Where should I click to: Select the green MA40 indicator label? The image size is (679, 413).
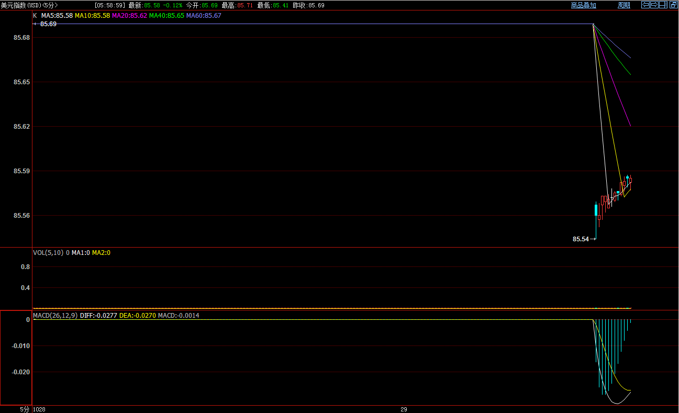tap(166, 16)
